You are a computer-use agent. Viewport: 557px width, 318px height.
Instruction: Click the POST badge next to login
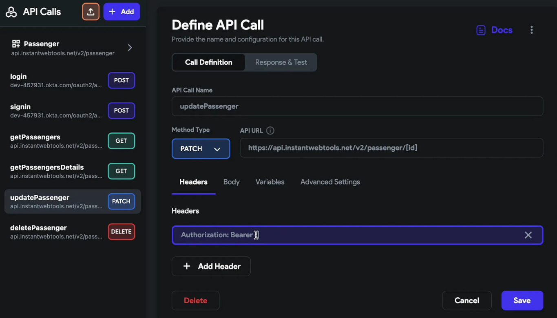coord(121,80)
